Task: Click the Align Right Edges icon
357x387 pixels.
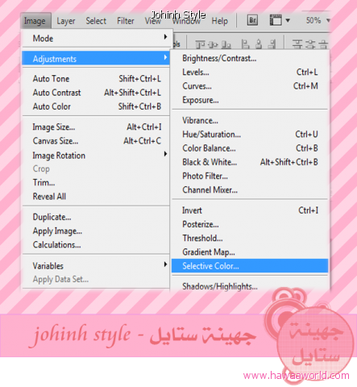Action: (272, 44)
